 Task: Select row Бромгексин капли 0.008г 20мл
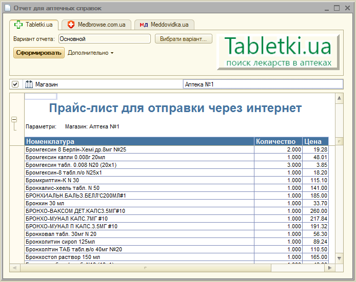point(176,157)
